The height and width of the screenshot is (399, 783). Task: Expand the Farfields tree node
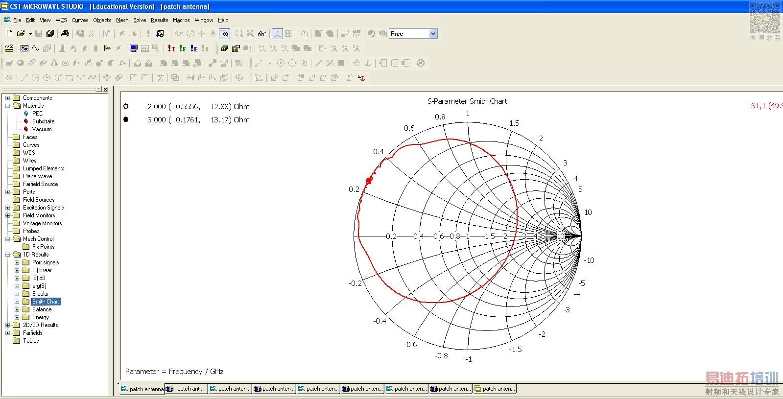pos(7,333)
